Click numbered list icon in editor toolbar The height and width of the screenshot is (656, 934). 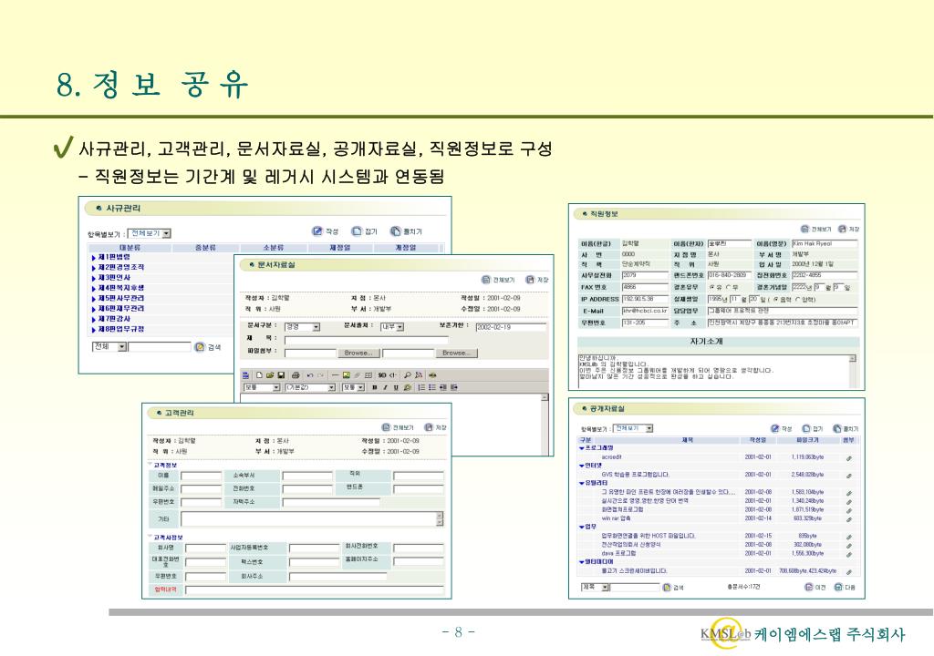click(421, 387)
